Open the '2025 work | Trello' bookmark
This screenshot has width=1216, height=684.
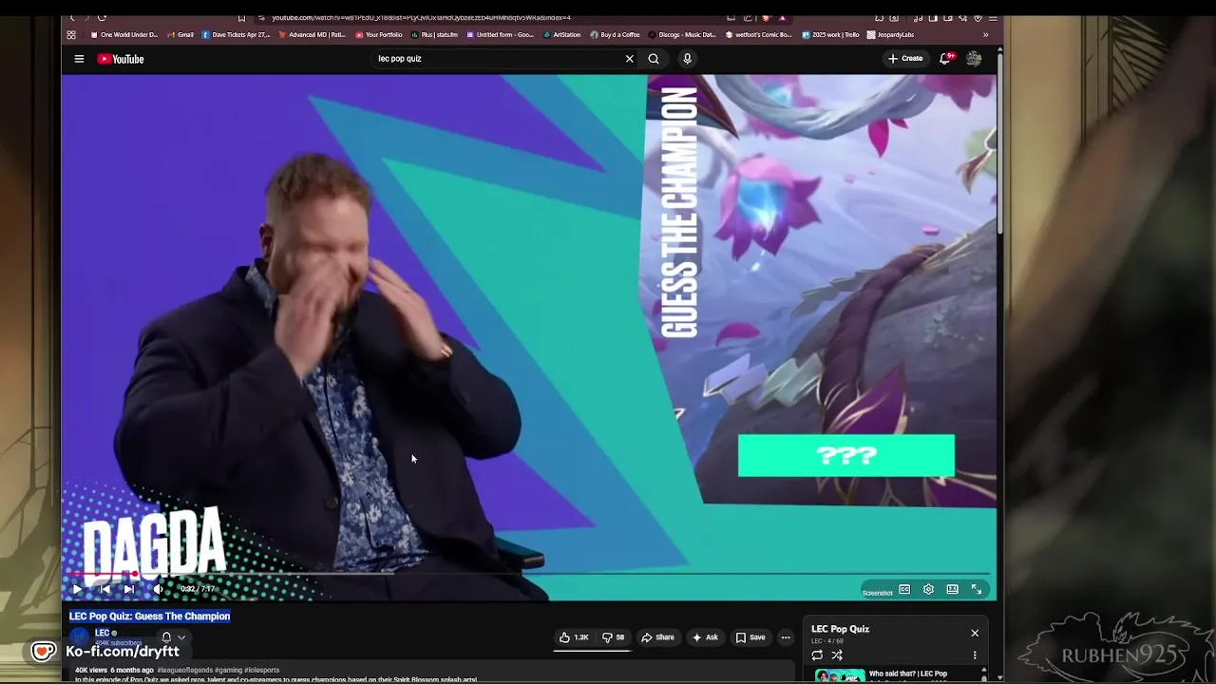[831, 35]
